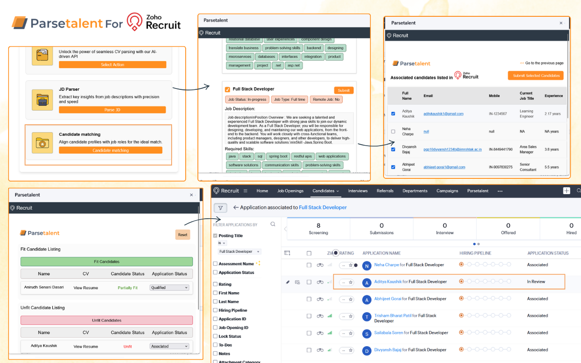This screenshot has width=581, height=363.
Task: Open the rating pill dropdown for Divyansh Bajaj
Action: tap(346, 350)
